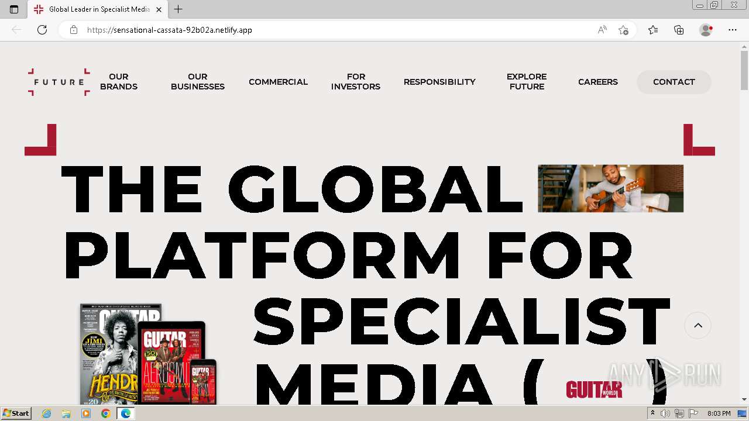Launch Chrome from the taskbar
This screenshot has width=749, height=421.
click(105, 413)
